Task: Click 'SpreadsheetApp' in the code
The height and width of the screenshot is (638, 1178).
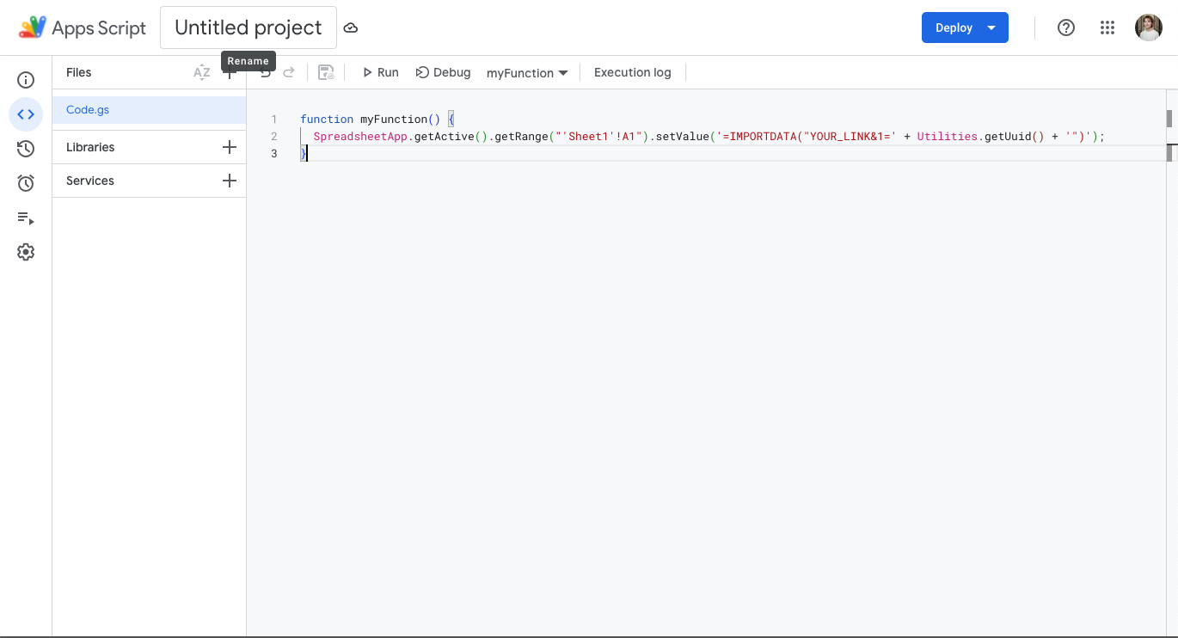Action: tap(360, 137)
